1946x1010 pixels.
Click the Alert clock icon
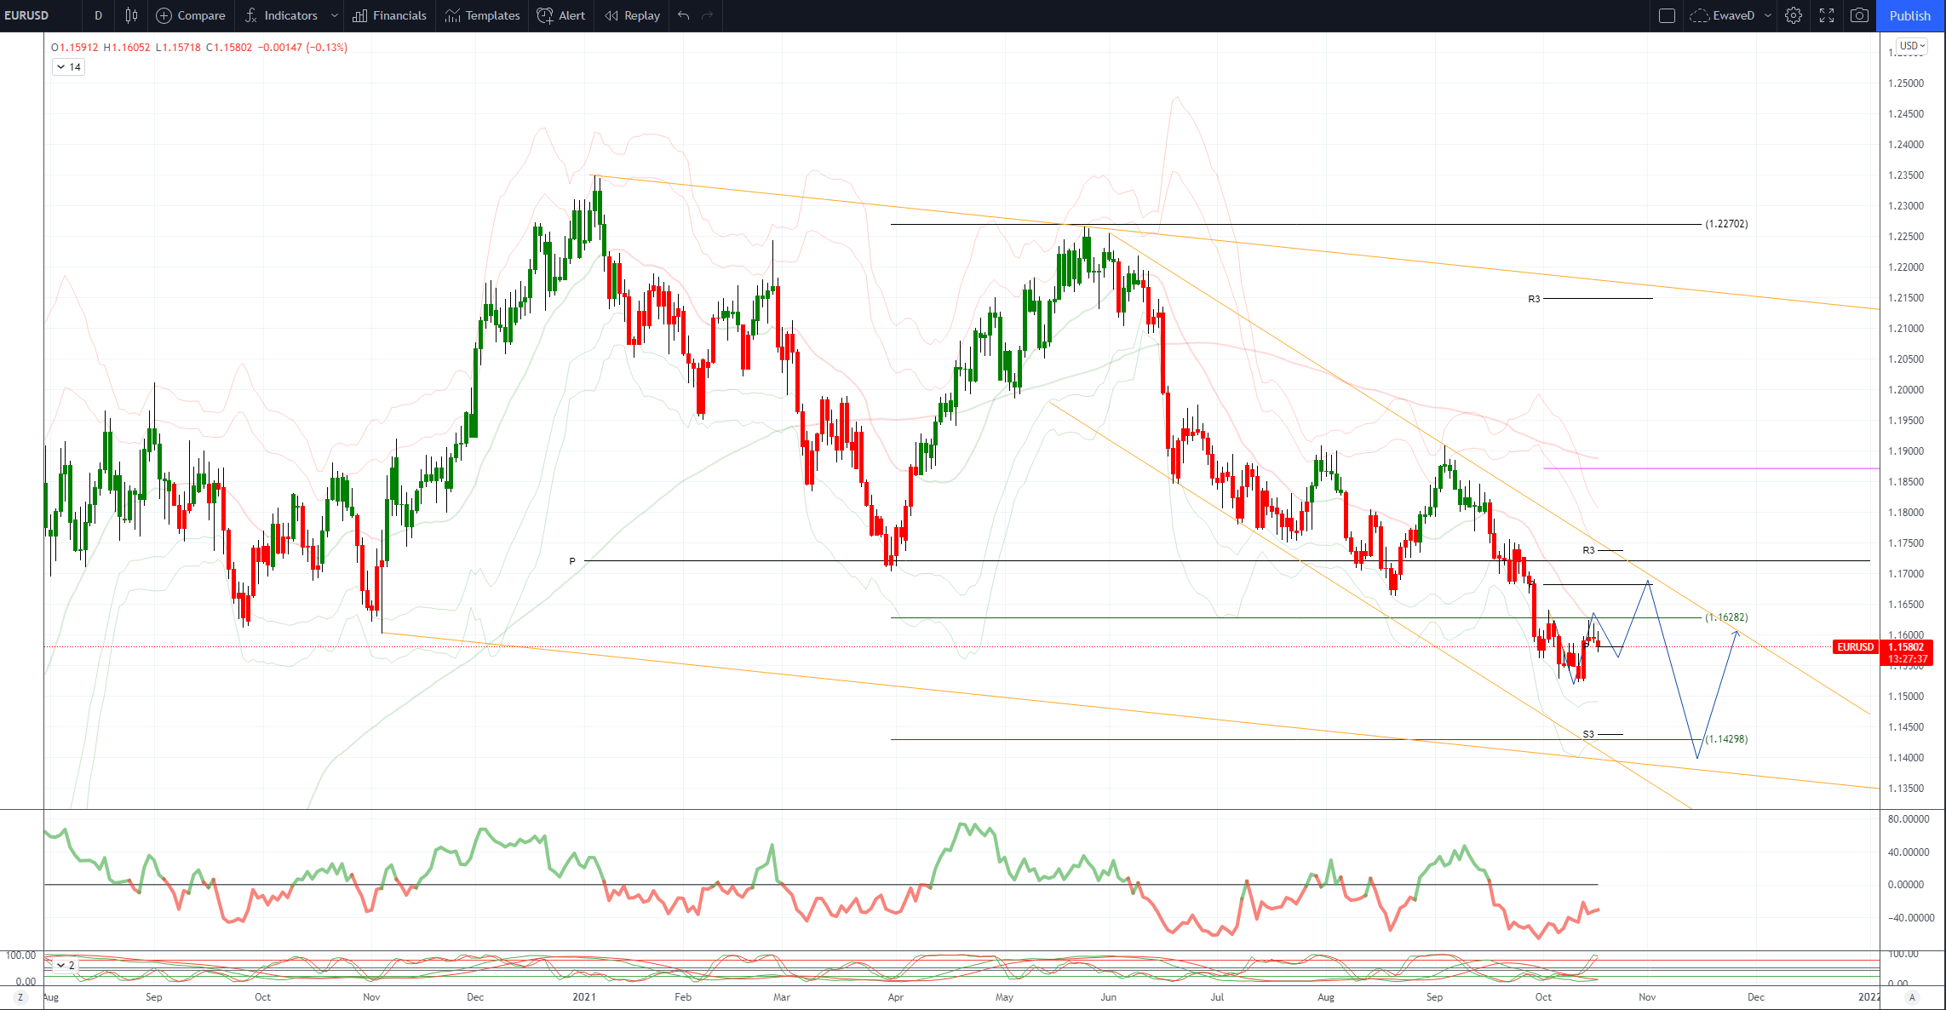(x=561, y=15)
